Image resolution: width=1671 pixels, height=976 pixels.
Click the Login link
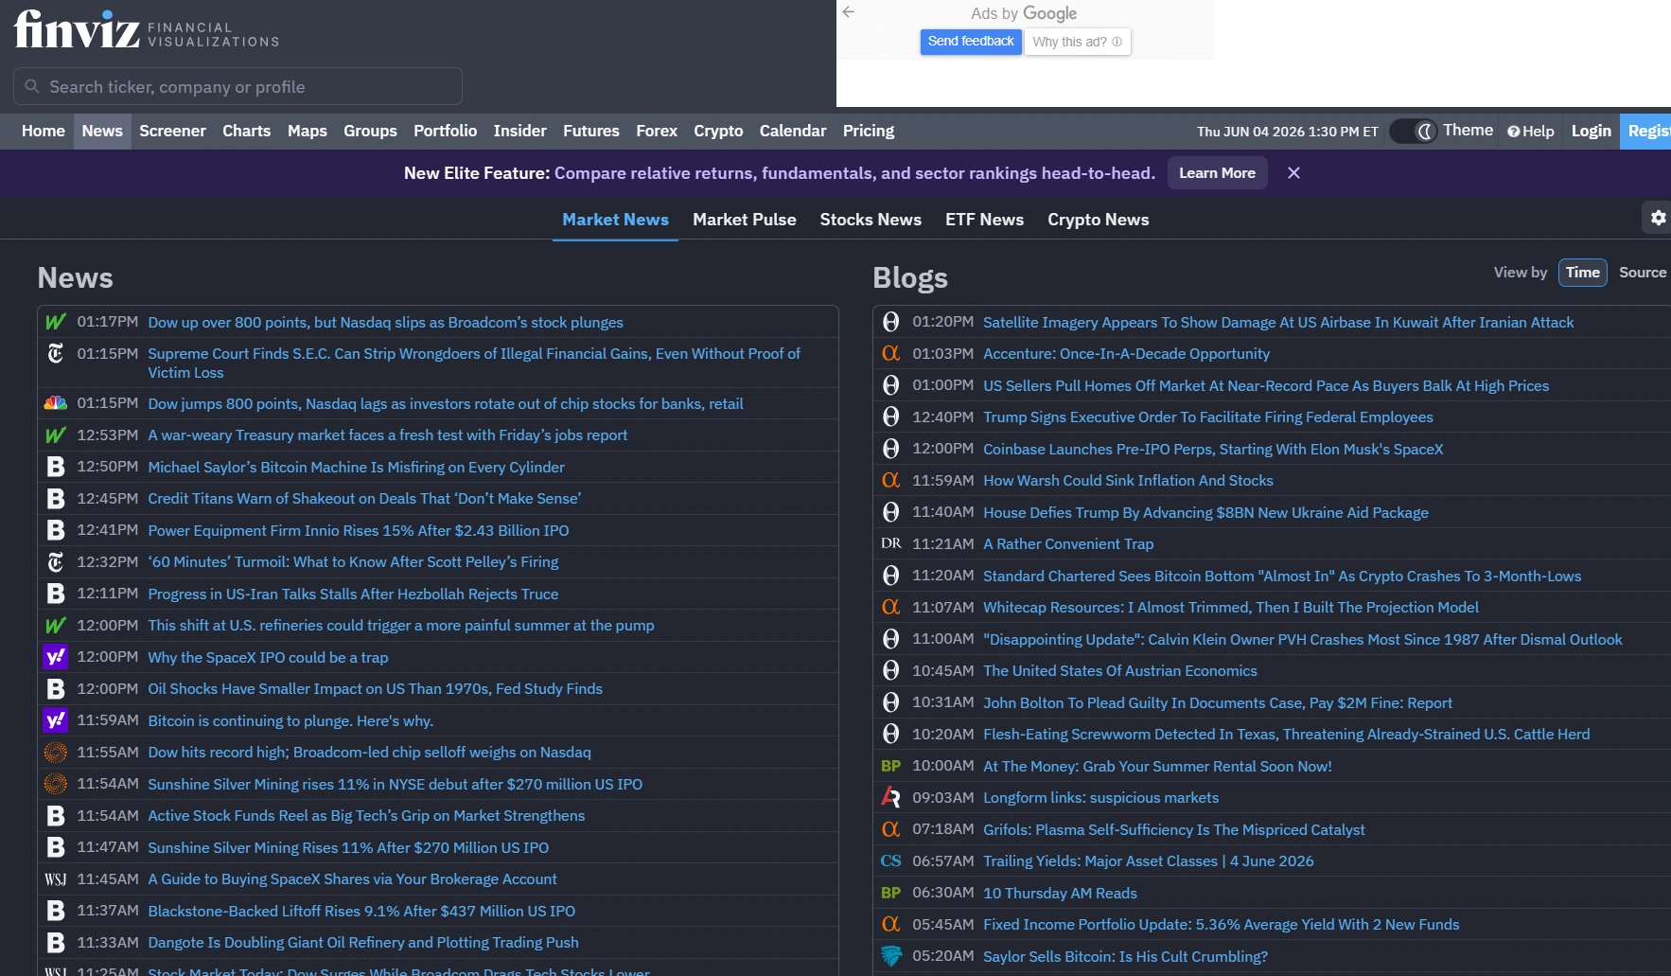click(x=1591, y=132)
